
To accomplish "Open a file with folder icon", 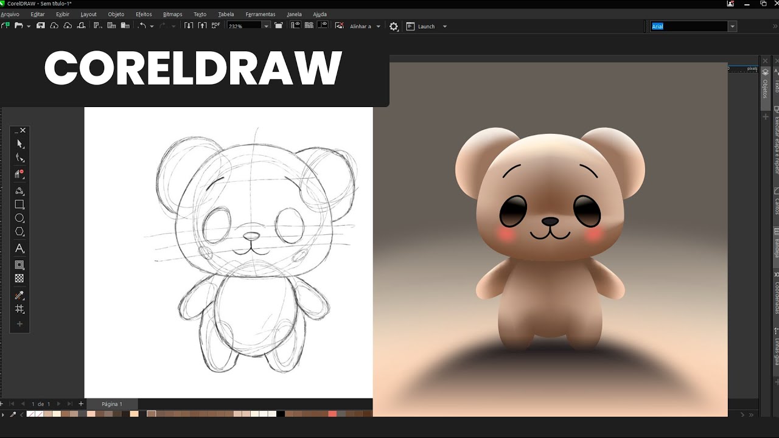I will [x=19, y=26].
